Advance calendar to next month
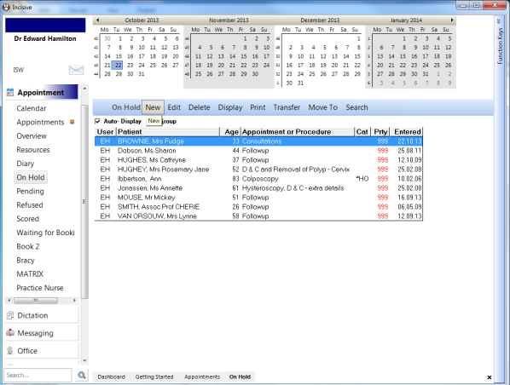 click(452, 20)
